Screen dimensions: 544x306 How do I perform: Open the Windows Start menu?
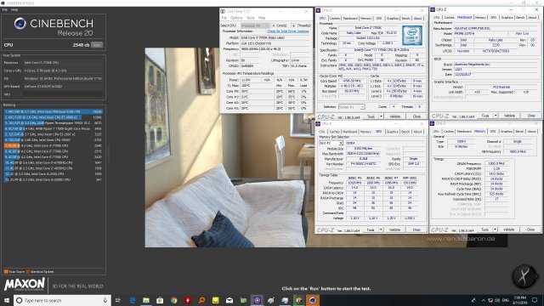coord(7,300)
